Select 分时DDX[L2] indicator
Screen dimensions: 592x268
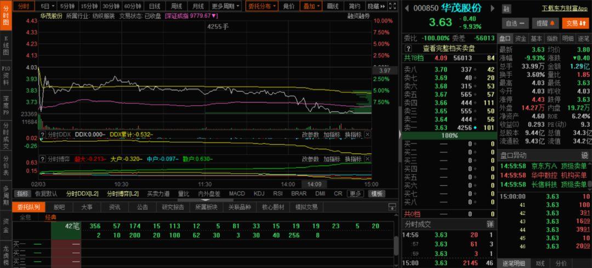82,194
